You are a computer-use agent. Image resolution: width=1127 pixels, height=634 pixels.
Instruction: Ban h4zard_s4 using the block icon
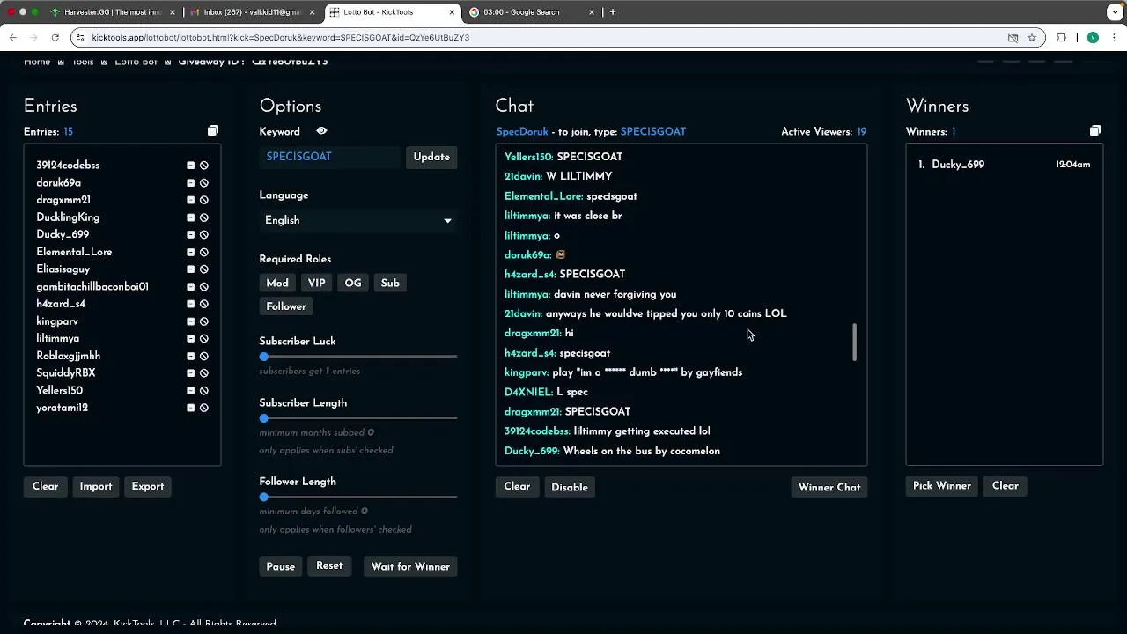[203, 304]
